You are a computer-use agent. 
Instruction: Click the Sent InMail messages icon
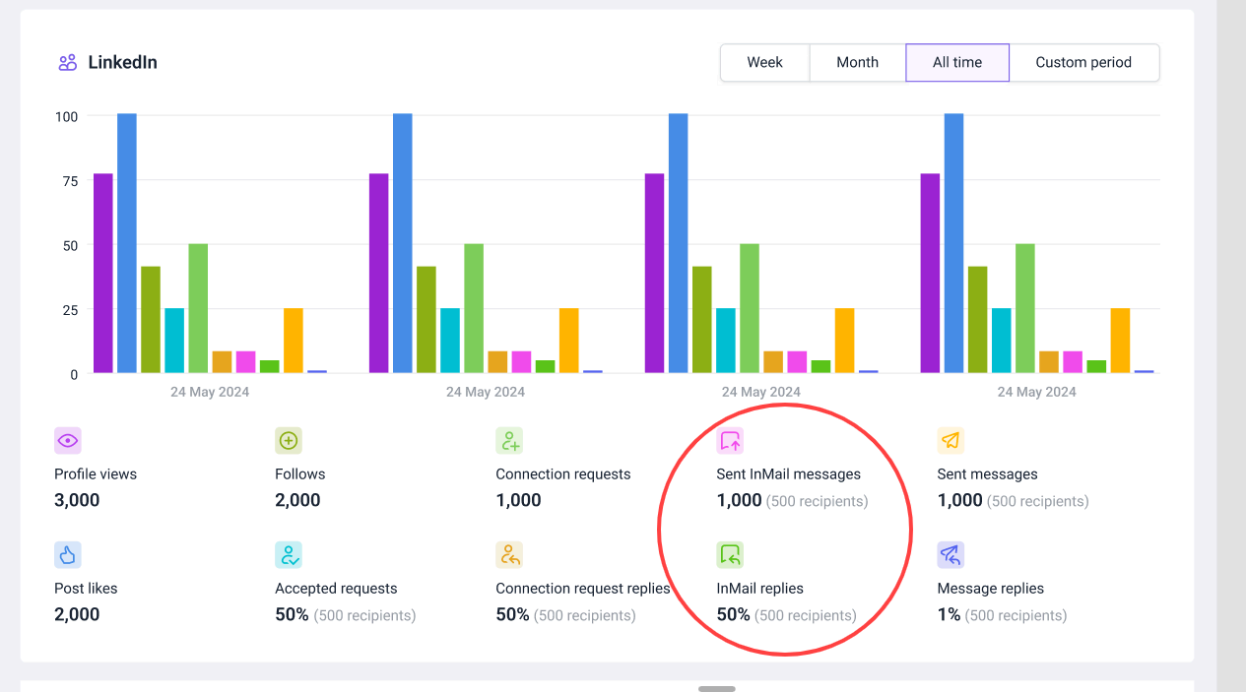(730, 440)
